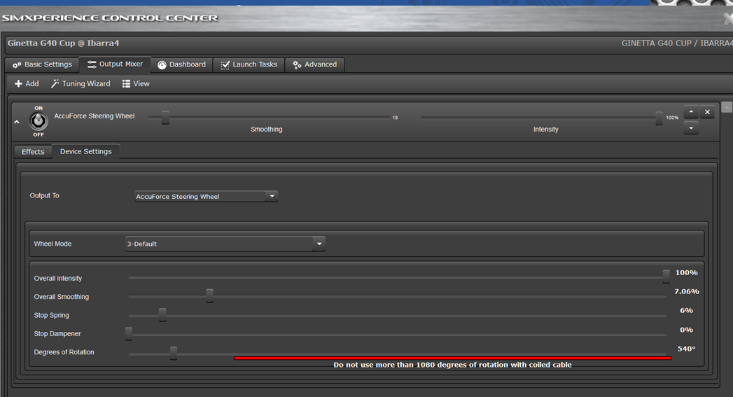Click the Overall Smoothing slider handle
The image size is (733, 397).
coord(209,295)
